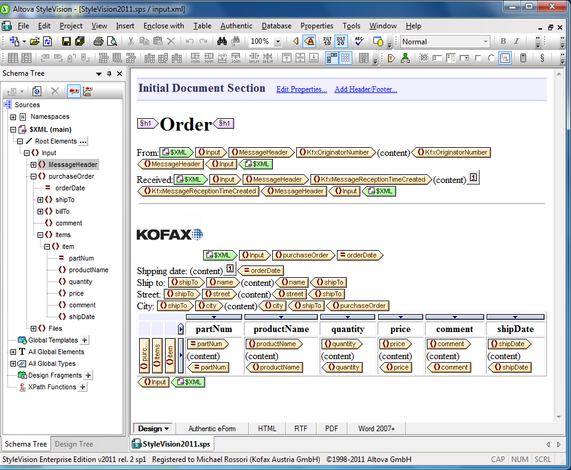Viewport: 571px width, 470px height.
Task: Open the Normal paragraph style dropdown
Action: (485, 41)
